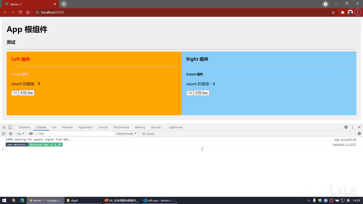Switch to Left.vue VS Code taskbar item

pos(159,200)
